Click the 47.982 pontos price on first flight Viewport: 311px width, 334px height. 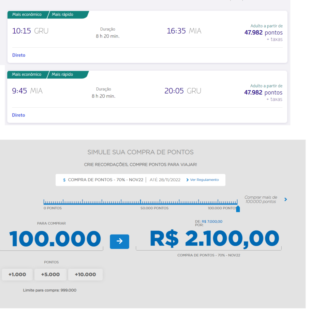point(263,33)
